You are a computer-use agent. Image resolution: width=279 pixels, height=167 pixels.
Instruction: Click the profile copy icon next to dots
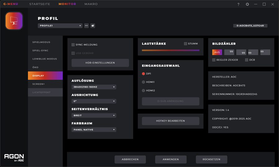pyautogui.click(x=93, y=26)
